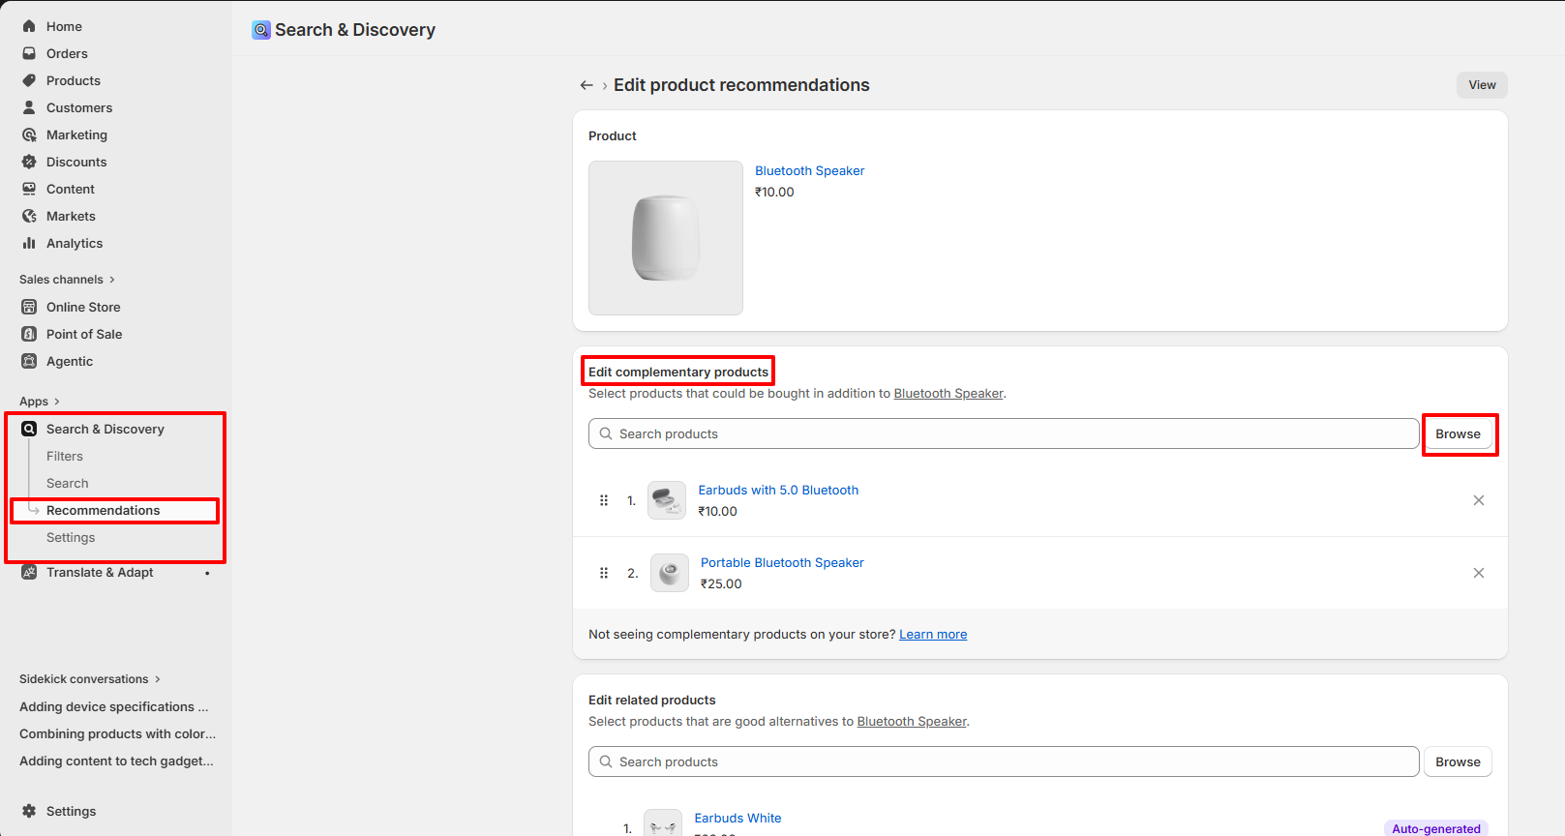This screenshot has height=836, width=1565.
Task: Click Portable Bluetooth Speaker thumbnail
Action: (x=670, y=573)
